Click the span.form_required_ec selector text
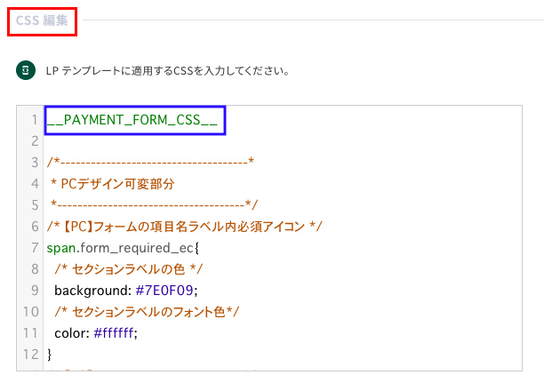 point(123,248)
